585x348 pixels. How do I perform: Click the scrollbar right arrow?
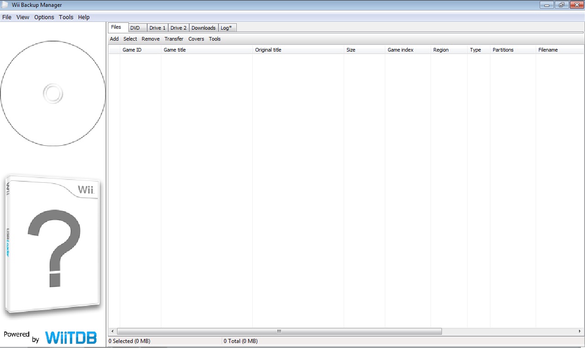[580, 331]
